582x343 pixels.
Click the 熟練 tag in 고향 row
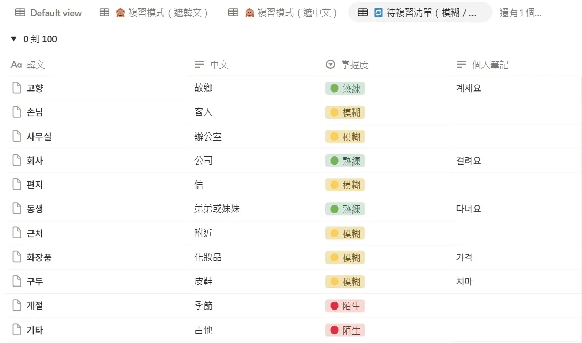coord(345,88)
